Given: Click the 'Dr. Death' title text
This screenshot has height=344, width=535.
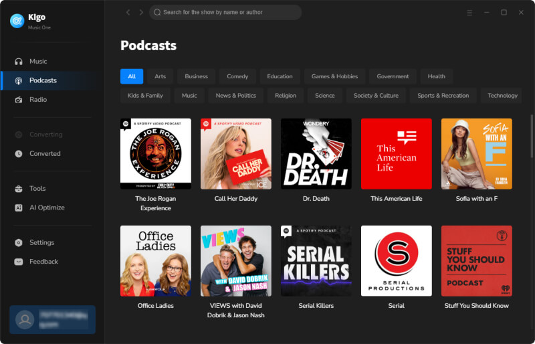Looking at the screenshot, I should pyautogui.click(x=316, y=199).
